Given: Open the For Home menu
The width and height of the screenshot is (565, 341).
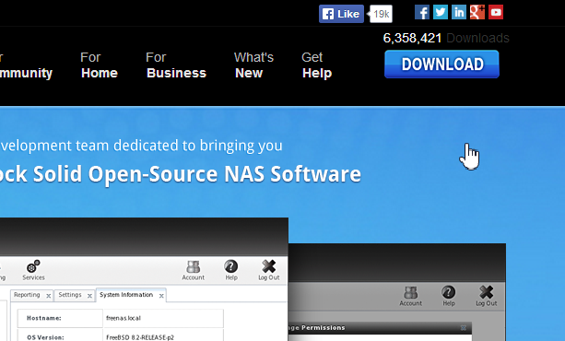Looking at the screenshot, I should click(x=100, y=65).
